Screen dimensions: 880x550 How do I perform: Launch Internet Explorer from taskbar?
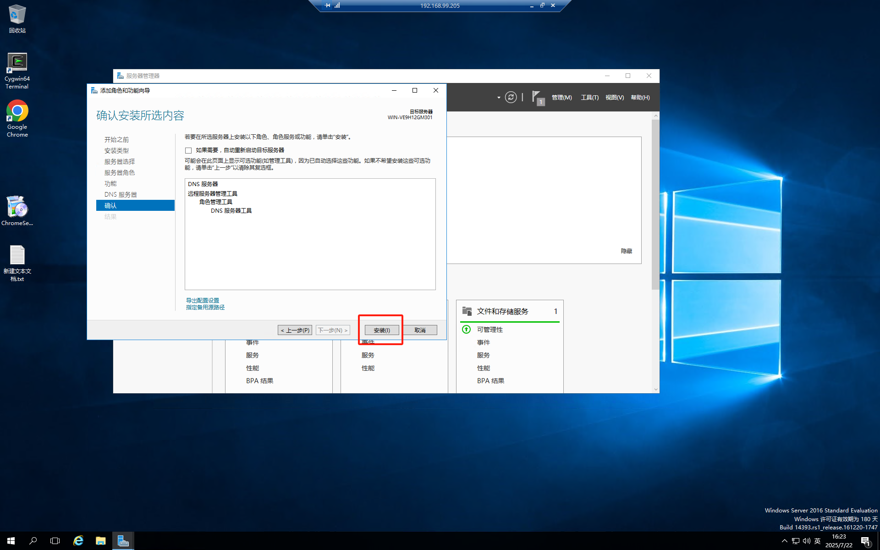pyautogui.click(x=78, y=541)
